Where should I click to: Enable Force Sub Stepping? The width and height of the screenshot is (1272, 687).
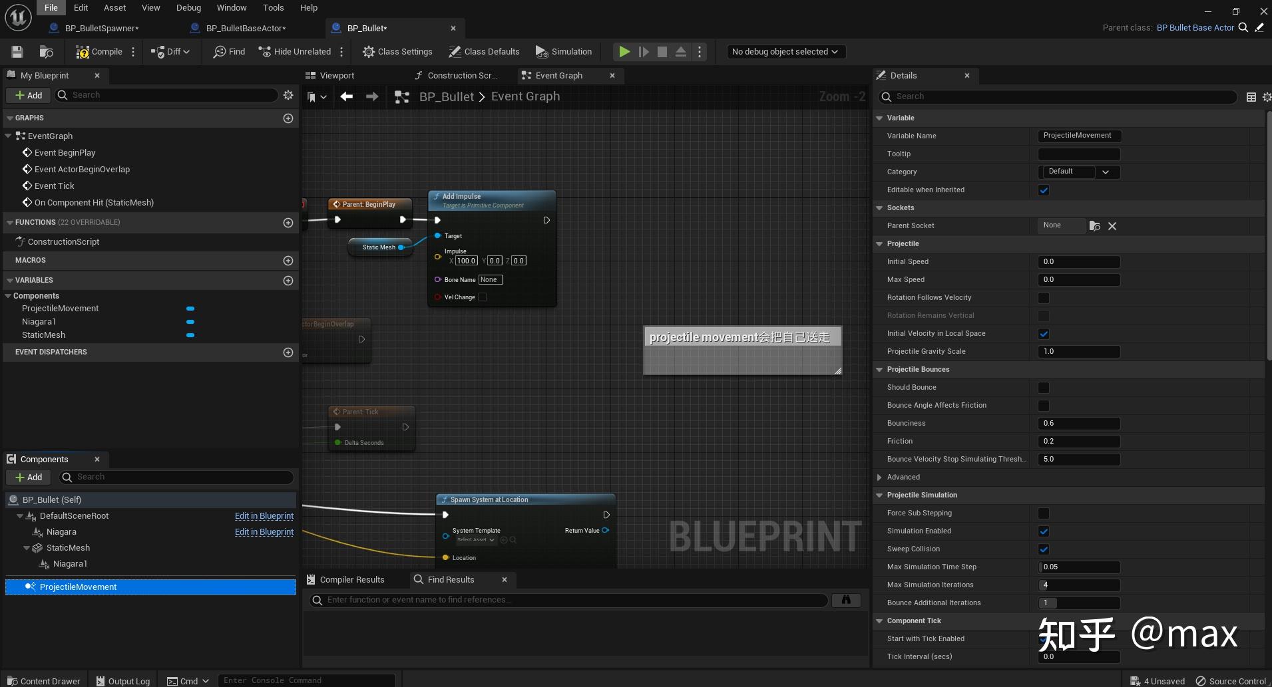(1044, 513)
